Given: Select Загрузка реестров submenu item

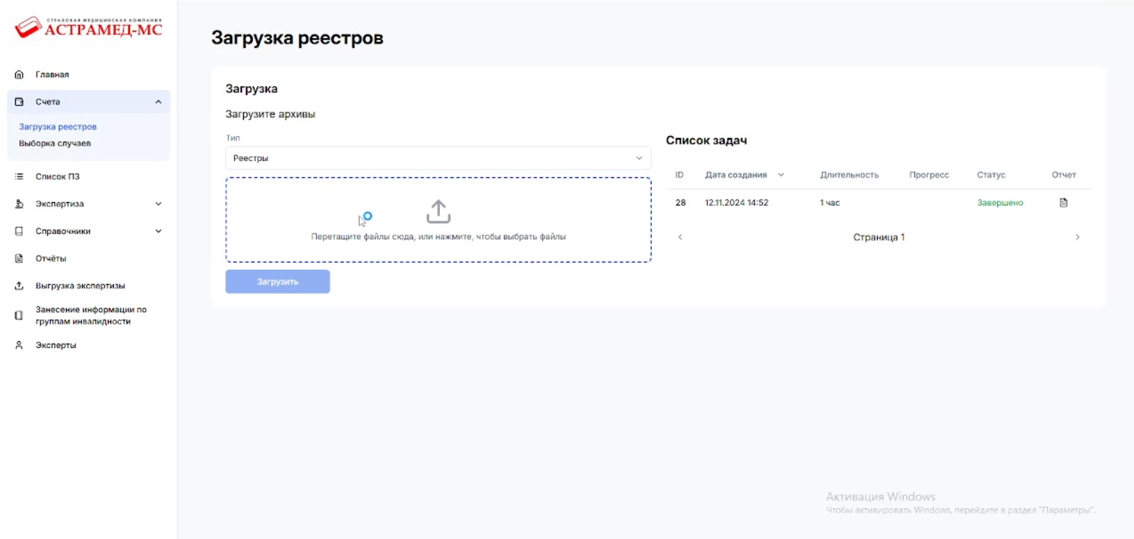Looking at the screenshot, I should click(58, 126).
